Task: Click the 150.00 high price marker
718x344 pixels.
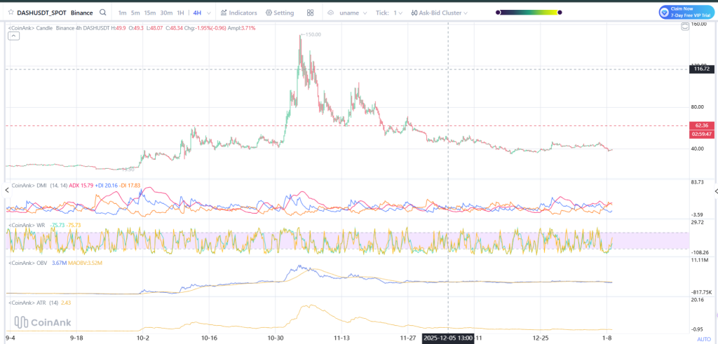Action: (x=312, y=34)
